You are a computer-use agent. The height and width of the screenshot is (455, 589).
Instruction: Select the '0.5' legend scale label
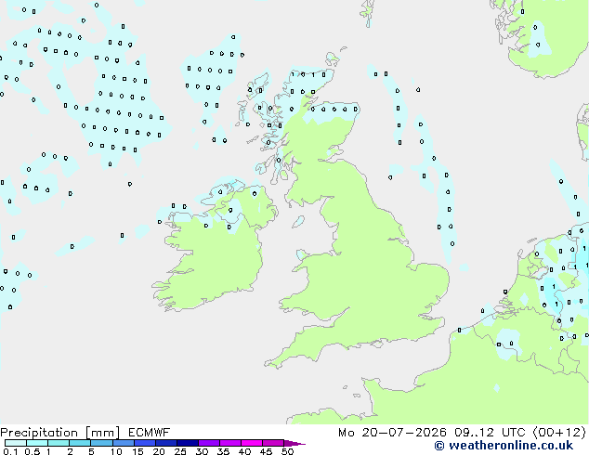[33, 451]
